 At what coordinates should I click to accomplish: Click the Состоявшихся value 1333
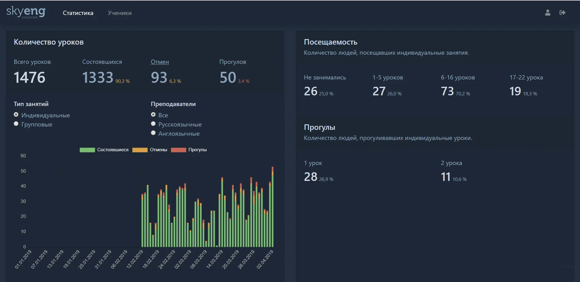(x=98, y=77)
